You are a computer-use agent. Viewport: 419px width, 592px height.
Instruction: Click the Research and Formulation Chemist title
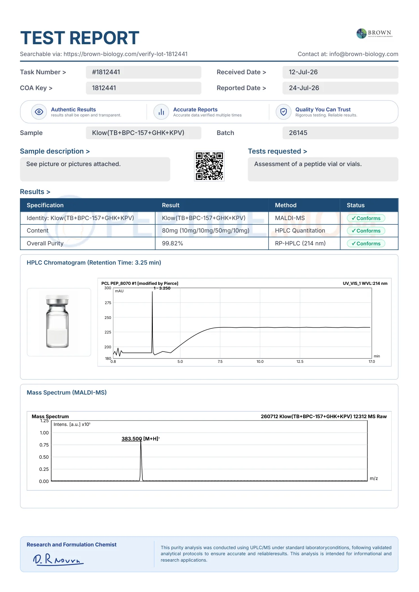pyautogui.click(x=72, y=545)
